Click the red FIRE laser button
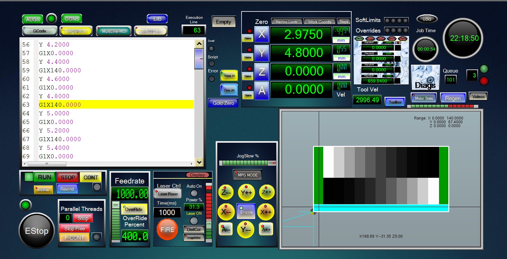Image resolution: width=507 pixels, height=259 pixels. 167,230
